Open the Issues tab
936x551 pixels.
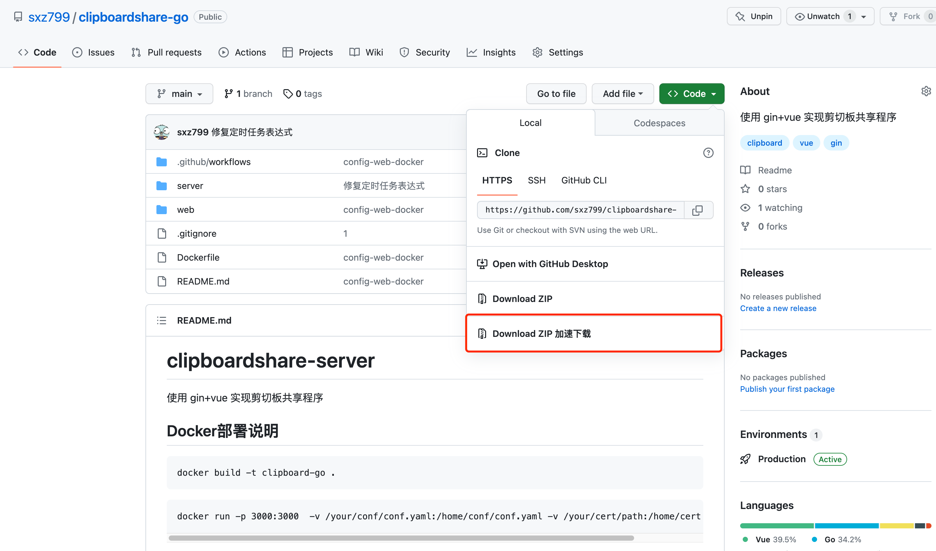click(93, 52)
